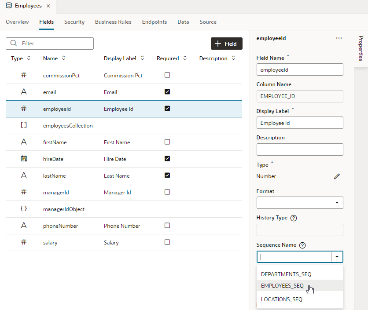368x310 pixels.
Task: Click the employeesCollection brackets type icon
Action: click(24, 125)
